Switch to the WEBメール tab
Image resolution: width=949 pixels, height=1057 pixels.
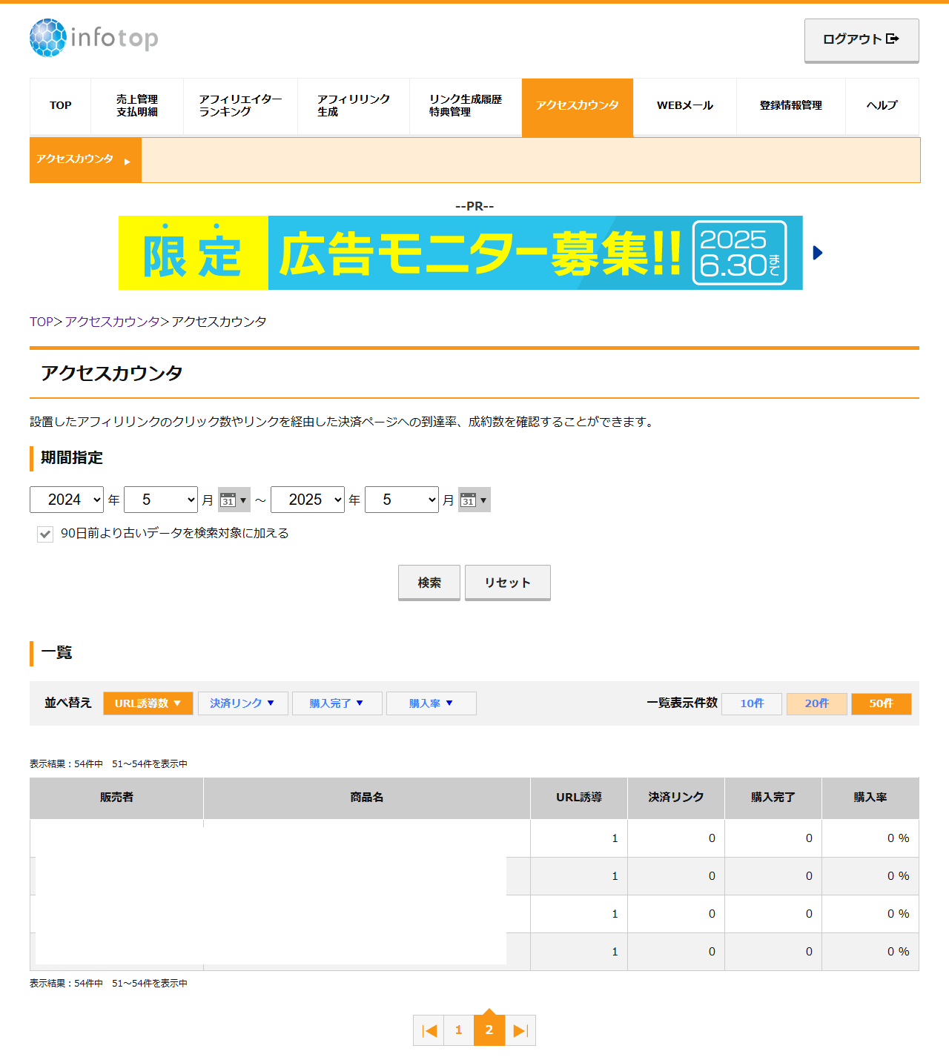click(684, 106)
